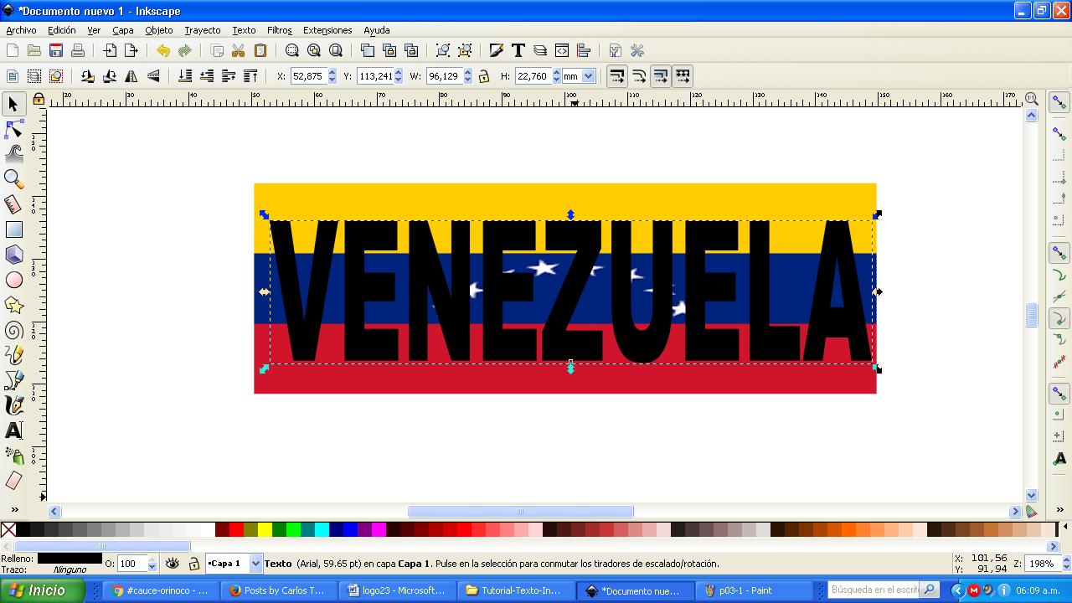Select the Tweak tool in the toolbox
The height and width of the screenshot is (603, 1072).
13,154
